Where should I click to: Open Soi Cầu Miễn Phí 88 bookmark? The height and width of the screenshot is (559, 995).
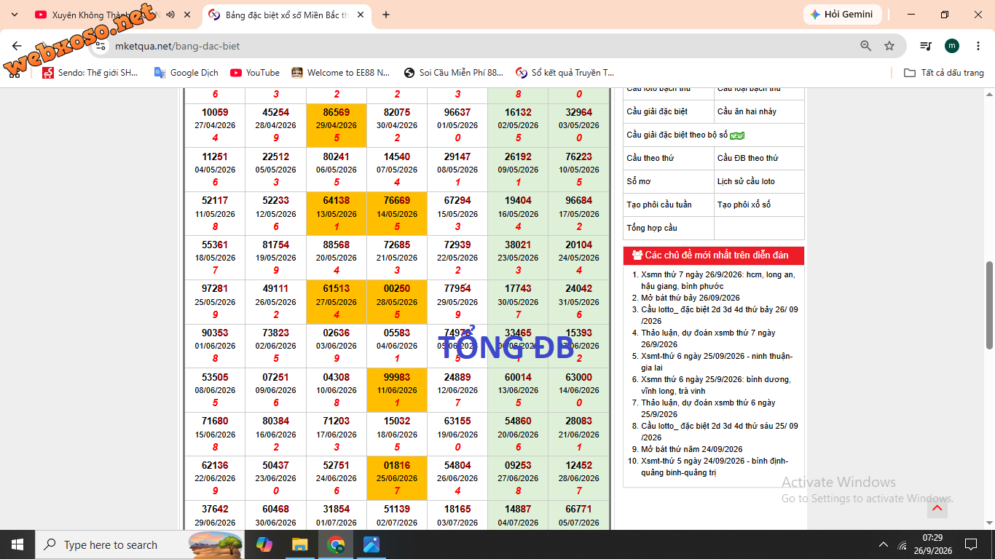coord(453,73)
